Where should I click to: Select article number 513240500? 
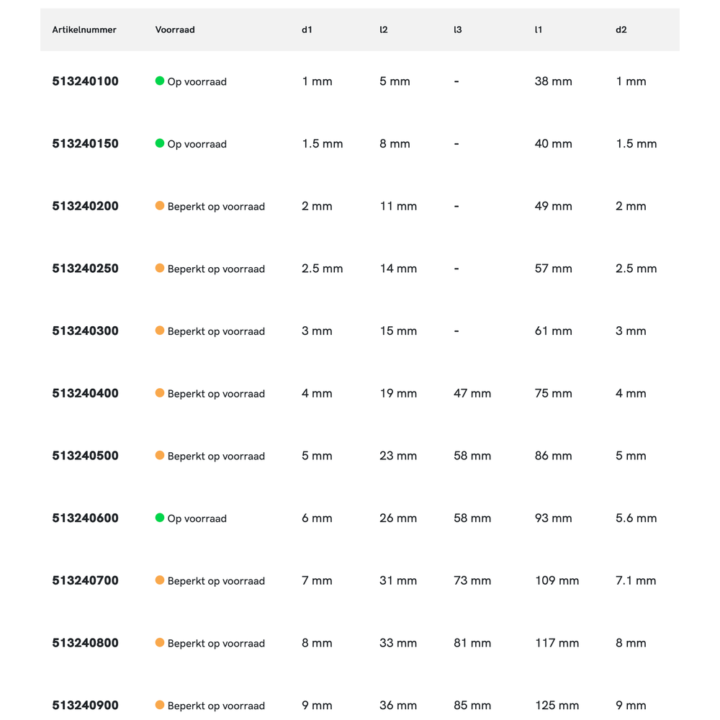(85, 456)
